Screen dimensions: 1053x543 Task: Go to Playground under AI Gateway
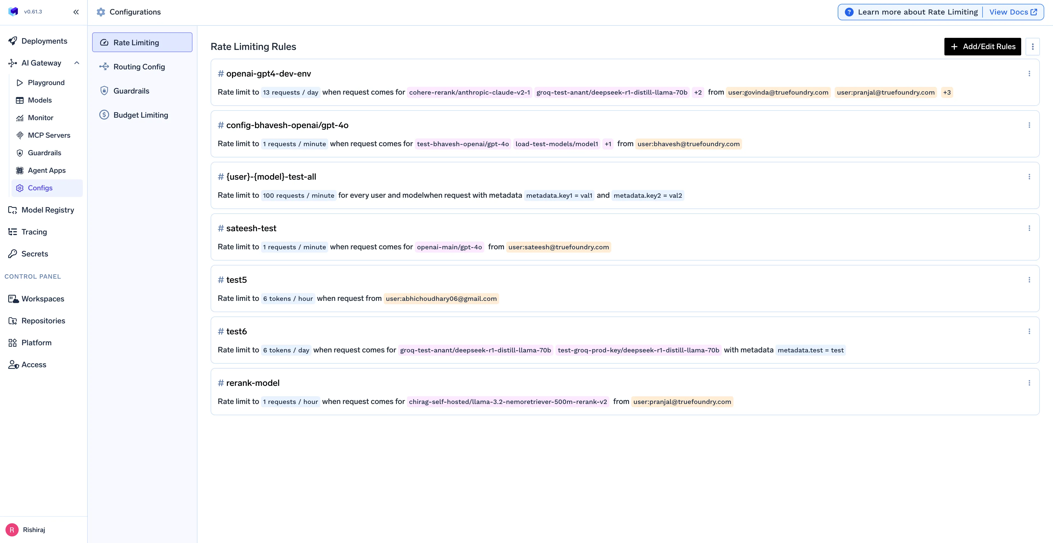46,83
